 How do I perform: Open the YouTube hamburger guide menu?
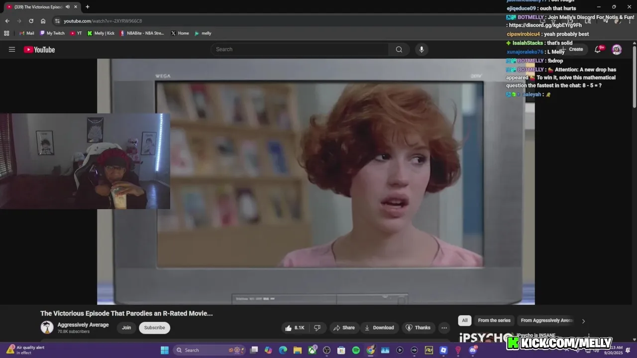[x=12, y=49]
